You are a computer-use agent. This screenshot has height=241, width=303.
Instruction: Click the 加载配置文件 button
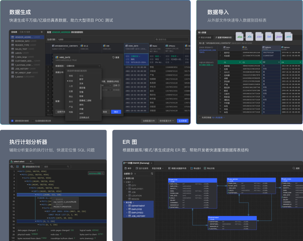tap(149, 121)
